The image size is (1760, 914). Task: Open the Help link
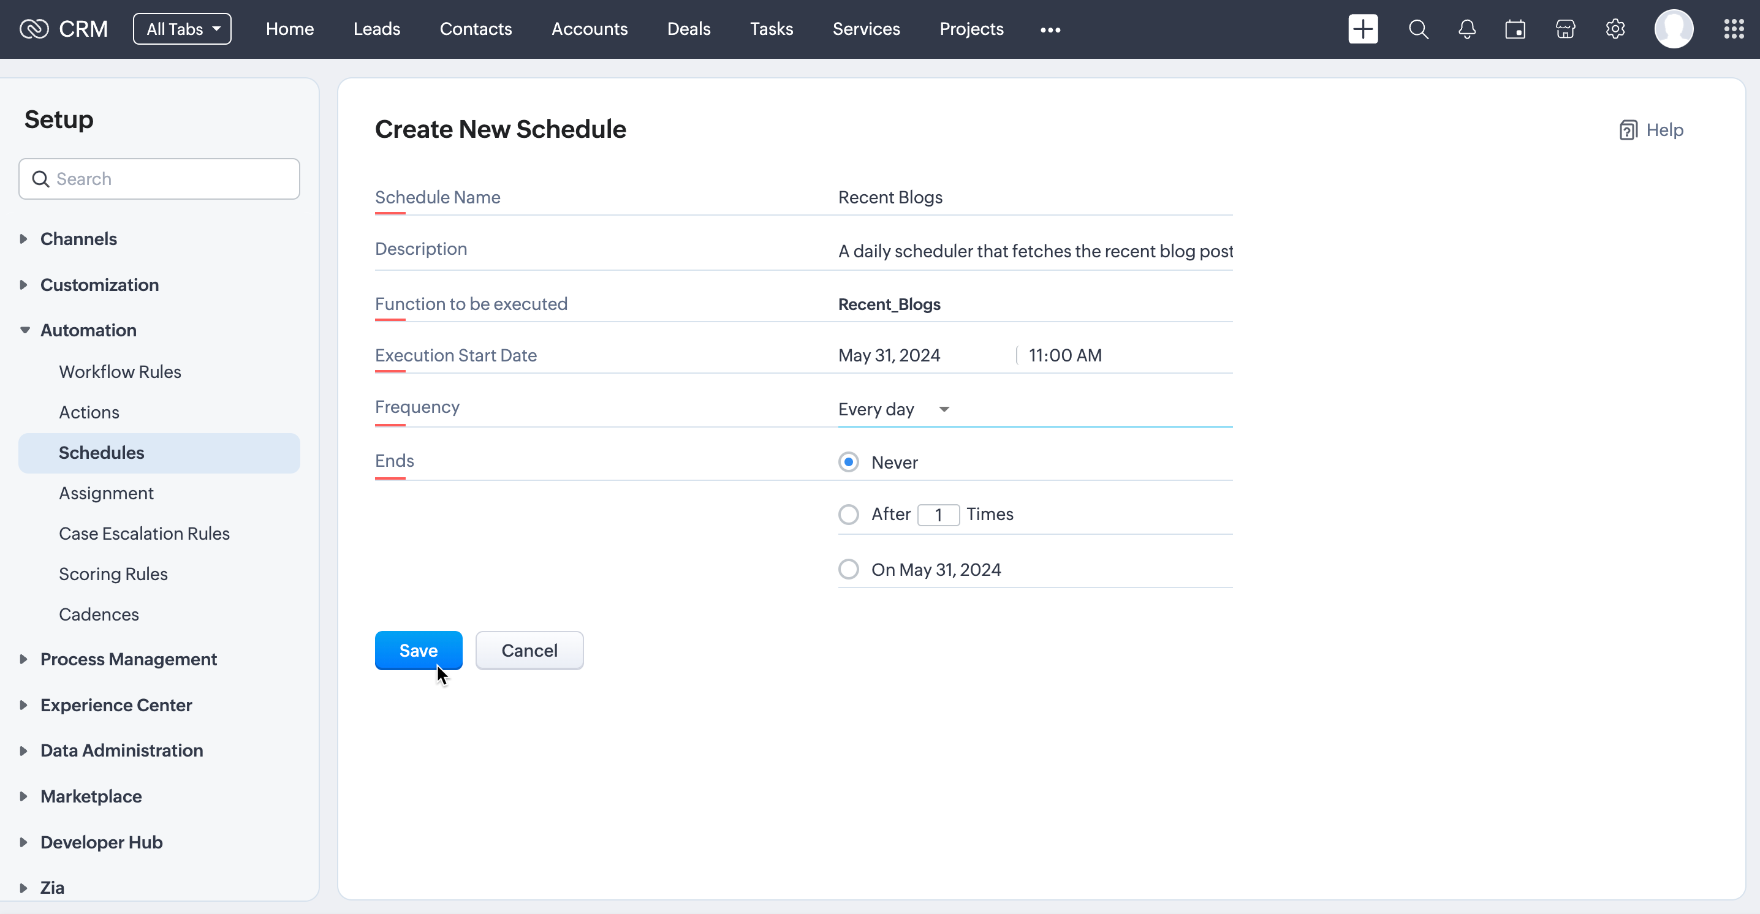(1652, 130)
